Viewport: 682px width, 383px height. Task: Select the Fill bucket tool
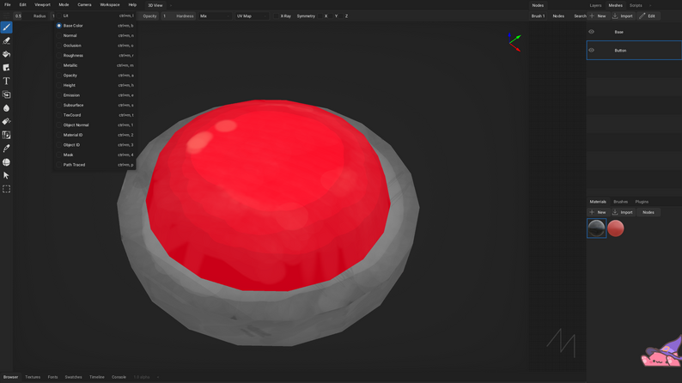7,54
